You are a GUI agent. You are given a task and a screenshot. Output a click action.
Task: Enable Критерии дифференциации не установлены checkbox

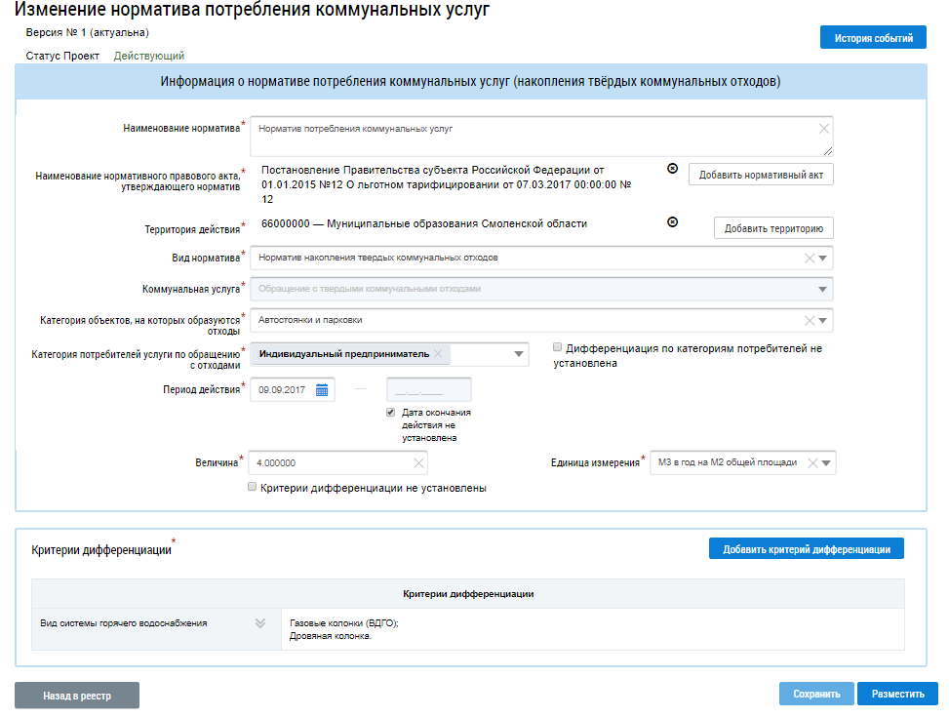pos(253,487)
